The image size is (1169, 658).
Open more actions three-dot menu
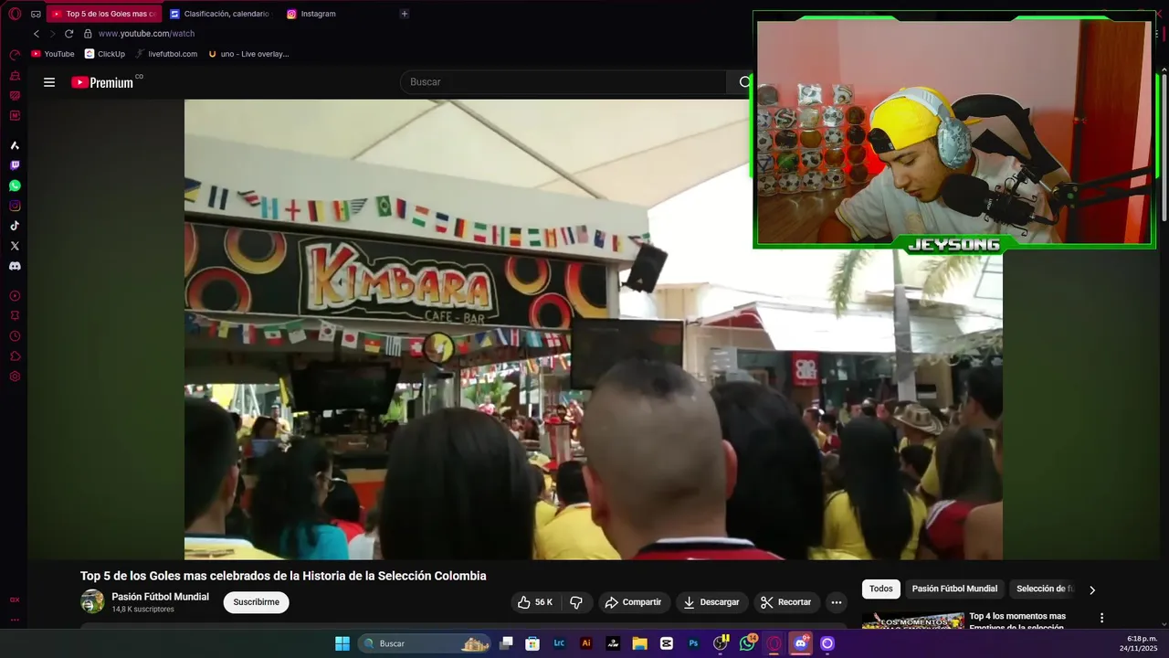point(836,602)
